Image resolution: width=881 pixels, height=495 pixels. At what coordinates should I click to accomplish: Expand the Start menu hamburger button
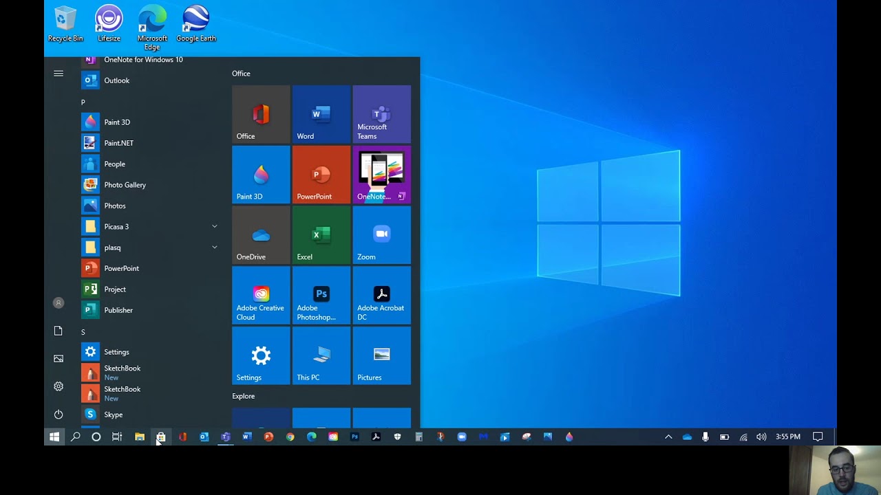[59, 74]
